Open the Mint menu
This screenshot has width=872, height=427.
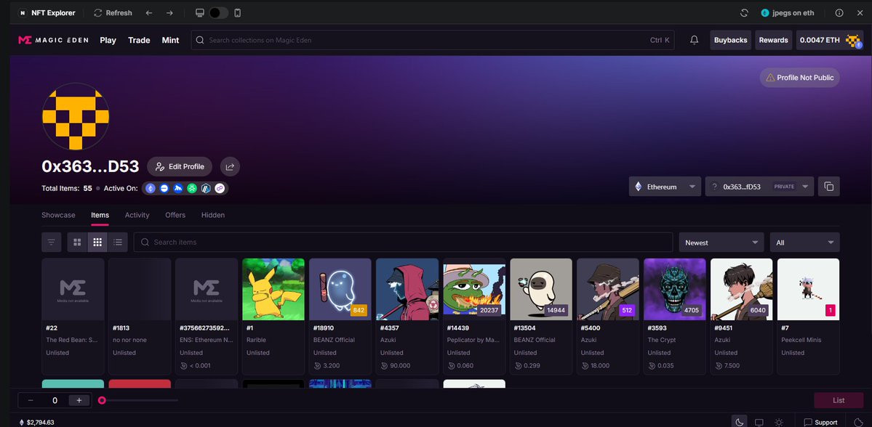[170, 40]
